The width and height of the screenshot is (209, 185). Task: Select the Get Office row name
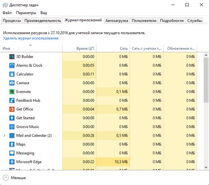tap(25, 109)
